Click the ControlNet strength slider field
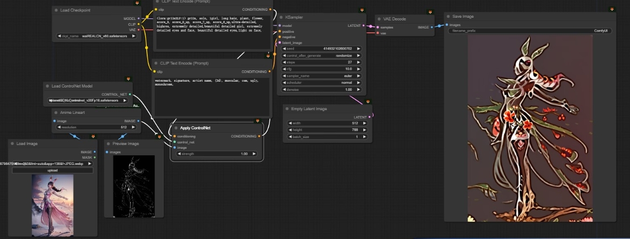Screen dimensions: 630x239 point(215,154)
